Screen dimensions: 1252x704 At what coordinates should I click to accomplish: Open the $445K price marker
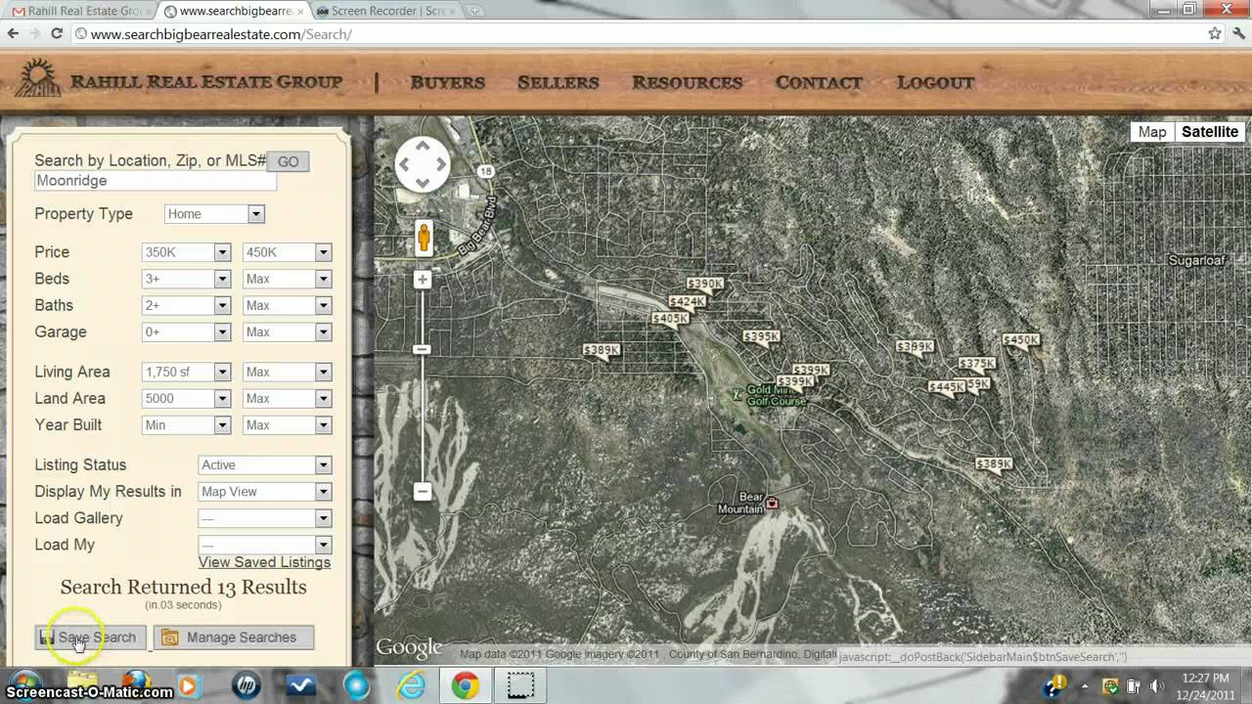pos(947,388)
